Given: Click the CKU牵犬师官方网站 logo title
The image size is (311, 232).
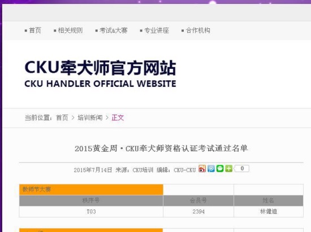Looking at the screenshot, I should tap(100, 68).
